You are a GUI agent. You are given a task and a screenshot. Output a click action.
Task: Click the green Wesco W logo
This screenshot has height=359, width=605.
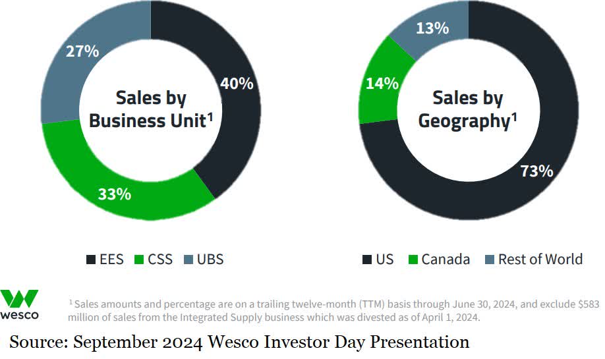coord(19,298)
